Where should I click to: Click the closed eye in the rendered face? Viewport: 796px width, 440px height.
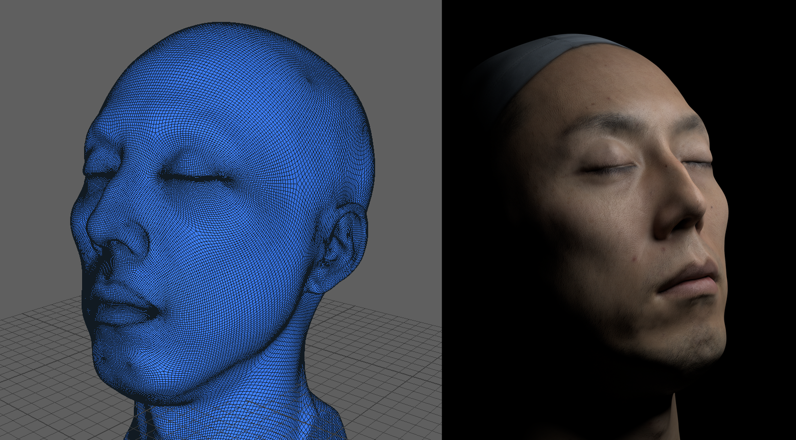pyautogui.click(x=609, y=168)
